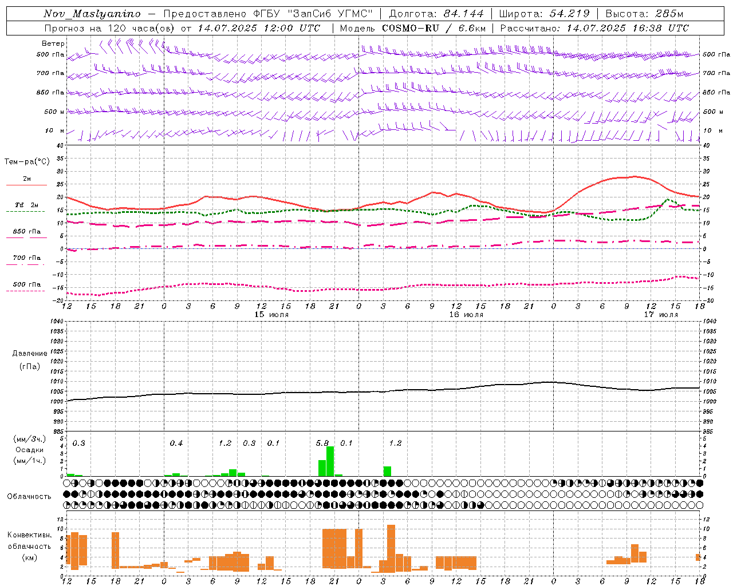Click the 10 м wind level label on the left
This screenshot has height=586, width=733.
[x=54, y=130]
